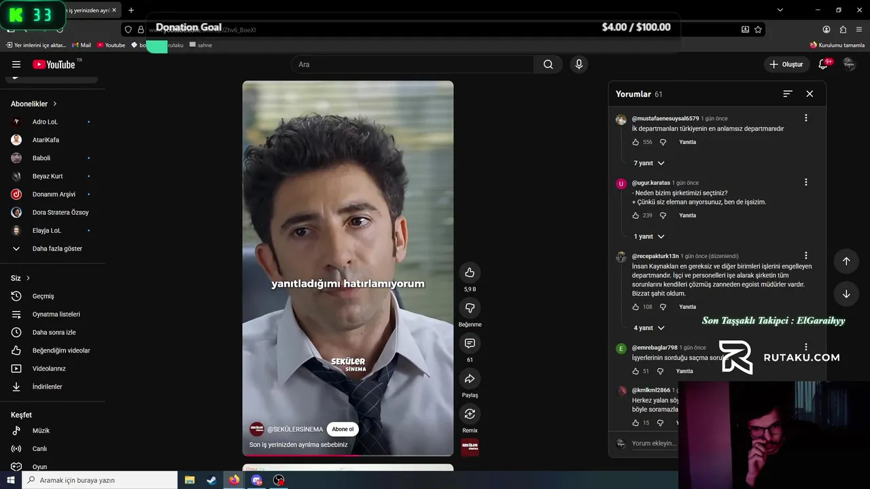Reply to recepakturk13n with Yanıtla
Image resolution: width=870 pixels, height=489 pixels.
coord(687,307)
